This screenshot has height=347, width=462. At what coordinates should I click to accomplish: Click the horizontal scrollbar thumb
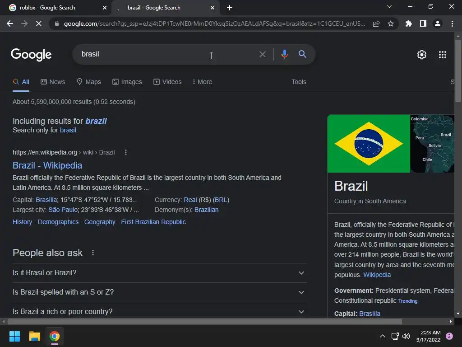205,321
